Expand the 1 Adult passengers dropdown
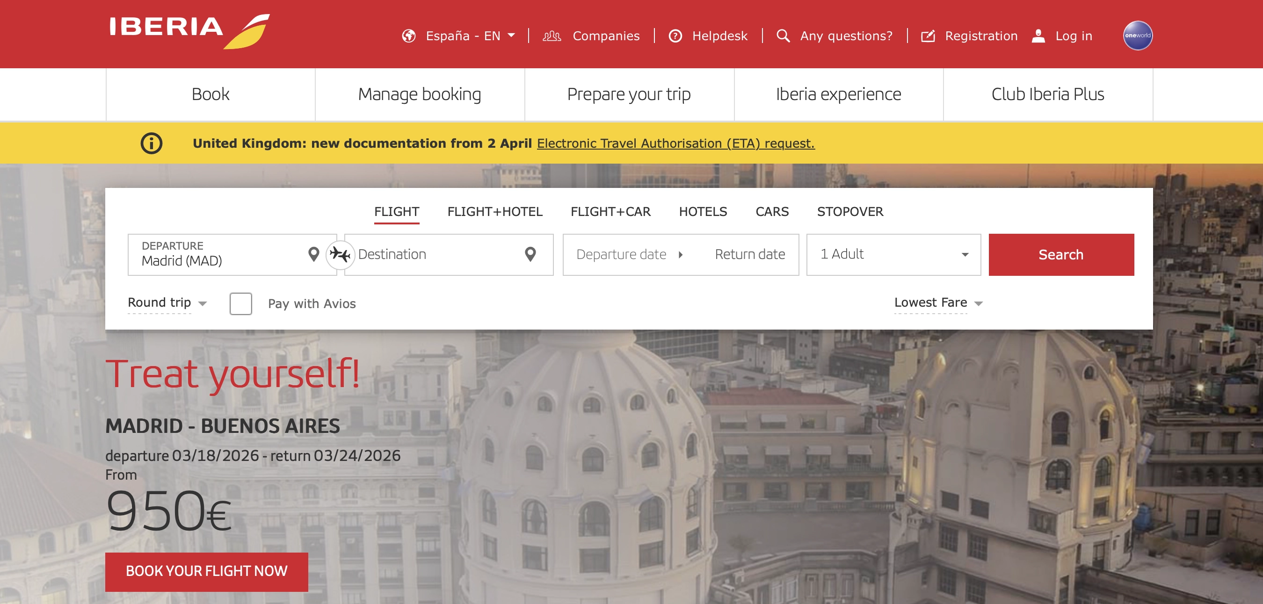 coord(893,255)
